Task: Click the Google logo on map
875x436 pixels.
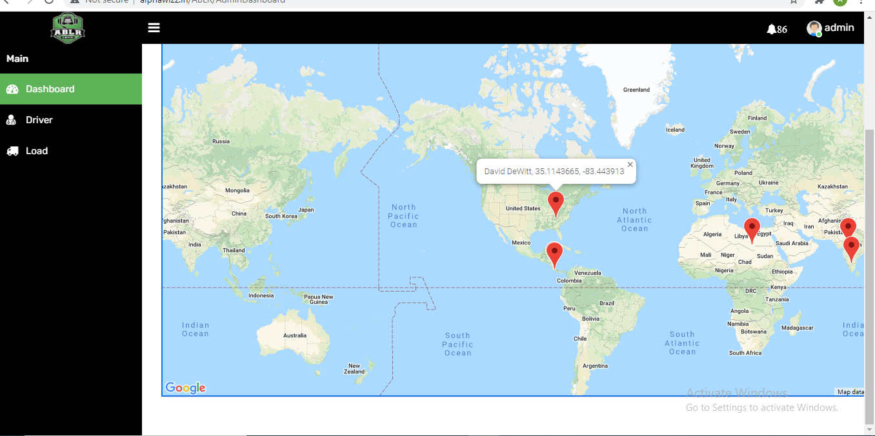Action: (185, 388)
